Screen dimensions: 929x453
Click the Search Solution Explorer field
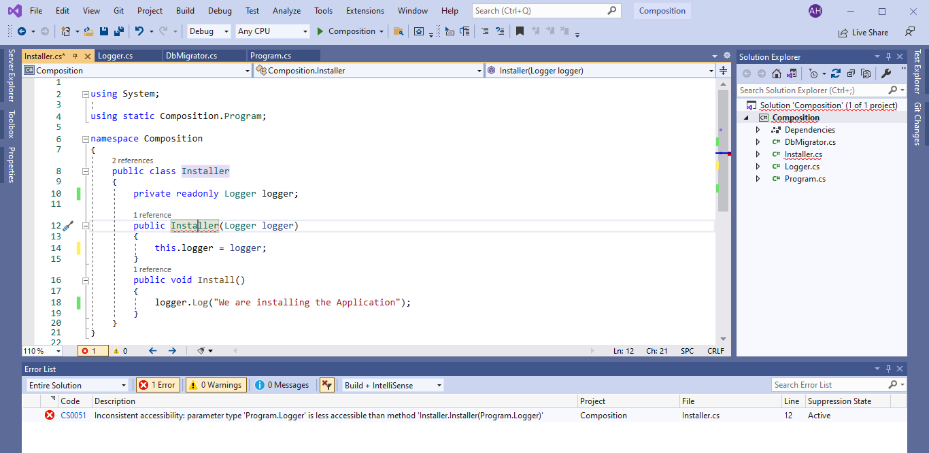(x=822, y=90)
